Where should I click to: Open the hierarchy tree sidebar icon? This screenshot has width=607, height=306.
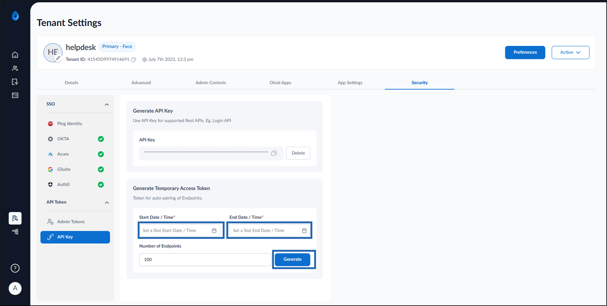click(x=15, y=232)
